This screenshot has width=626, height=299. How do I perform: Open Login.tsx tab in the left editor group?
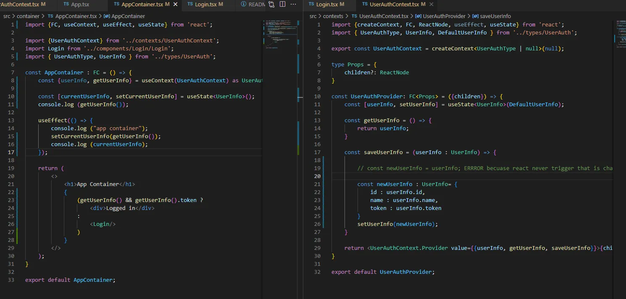205,4
